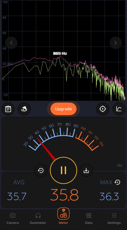Image resolution: width=127 pixels, height=230 pixels.
Task: Tap the 10s time window label
Action: (x=119, y=166)
